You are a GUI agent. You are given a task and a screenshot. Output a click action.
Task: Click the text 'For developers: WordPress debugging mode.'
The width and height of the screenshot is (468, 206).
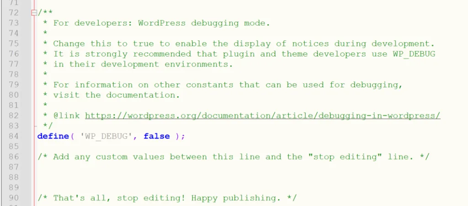pos(161,23)
